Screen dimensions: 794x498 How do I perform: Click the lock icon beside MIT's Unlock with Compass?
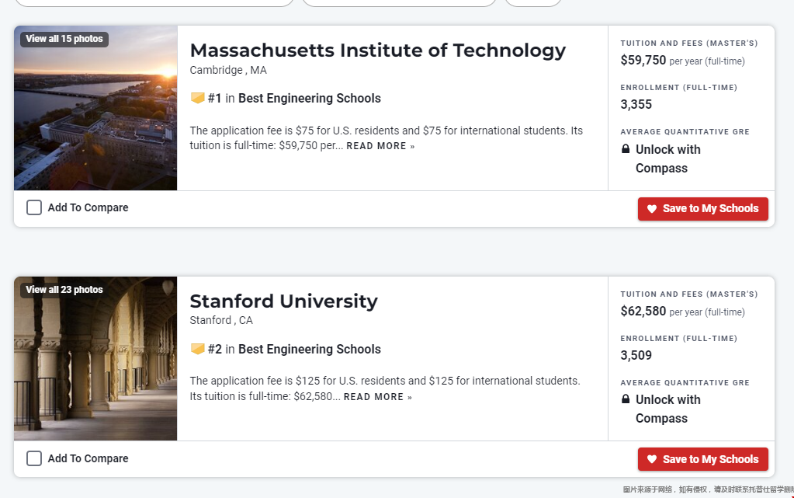click(x=626, y=148)
